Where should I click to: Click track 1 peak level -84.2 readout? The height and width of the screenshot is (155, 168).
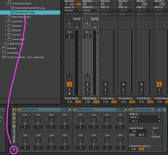(69, 32)
